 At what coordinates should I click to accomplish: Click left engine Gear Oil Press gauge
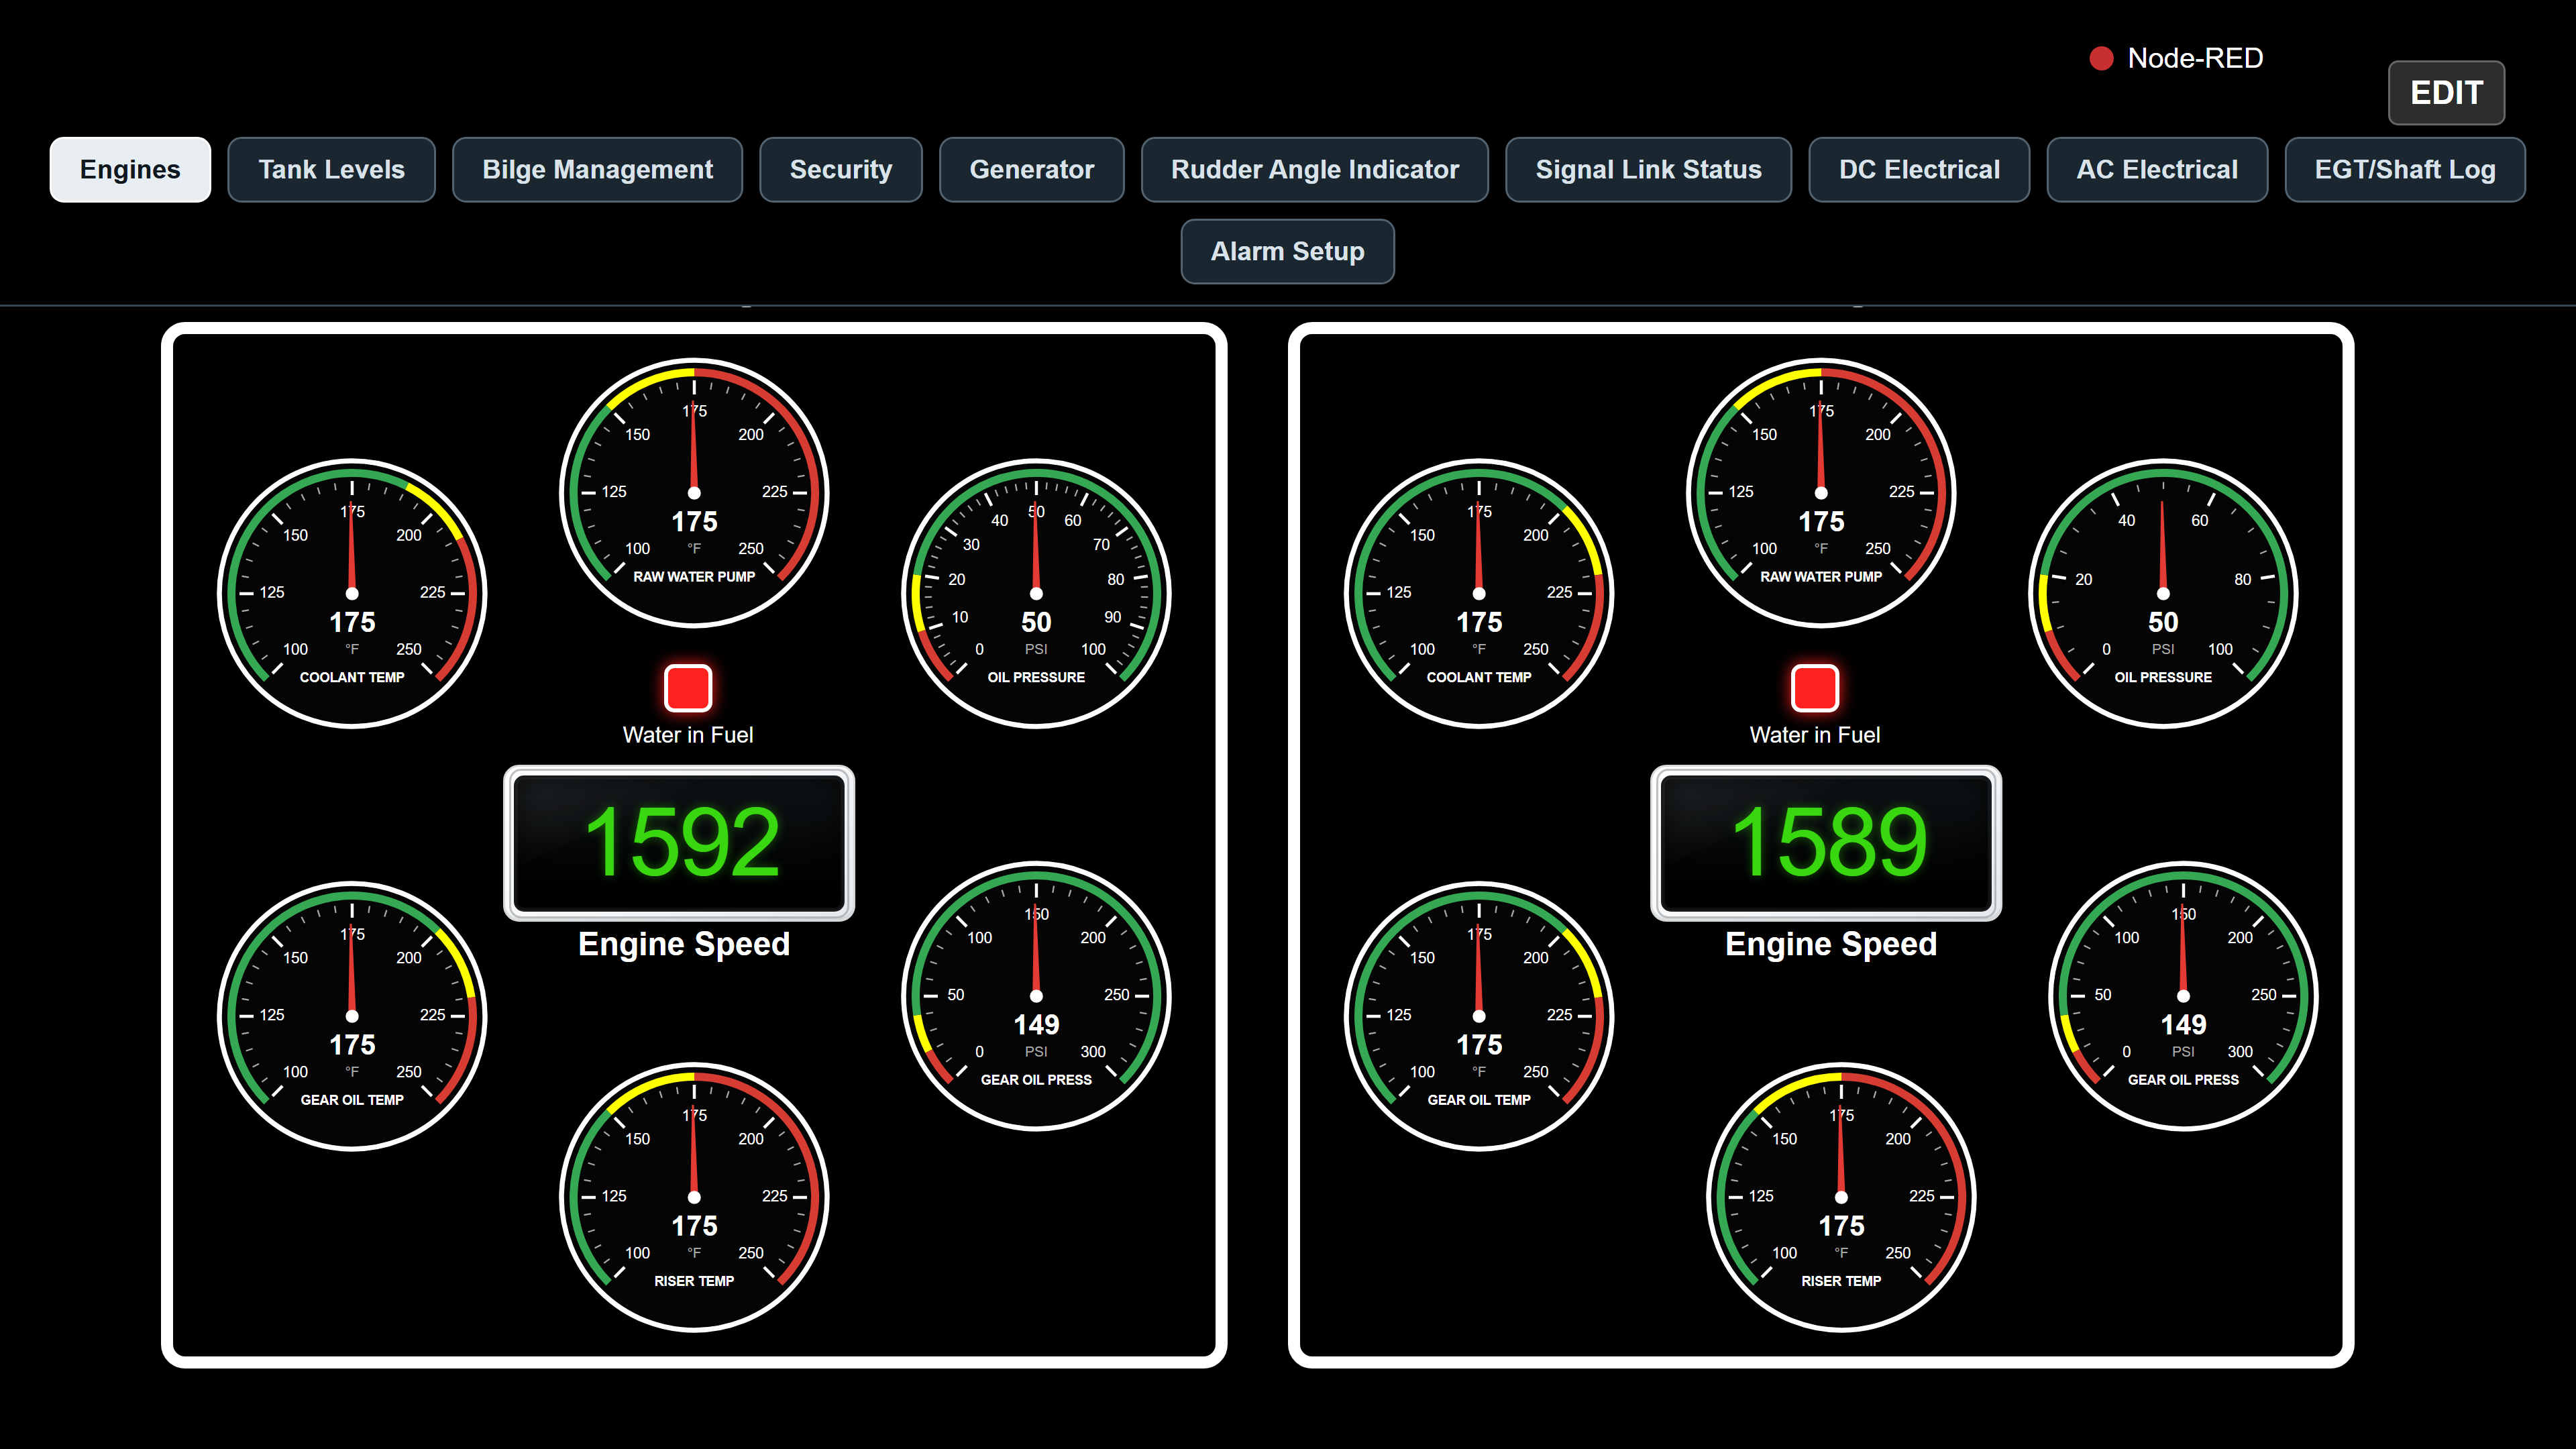pos(1036,996)
